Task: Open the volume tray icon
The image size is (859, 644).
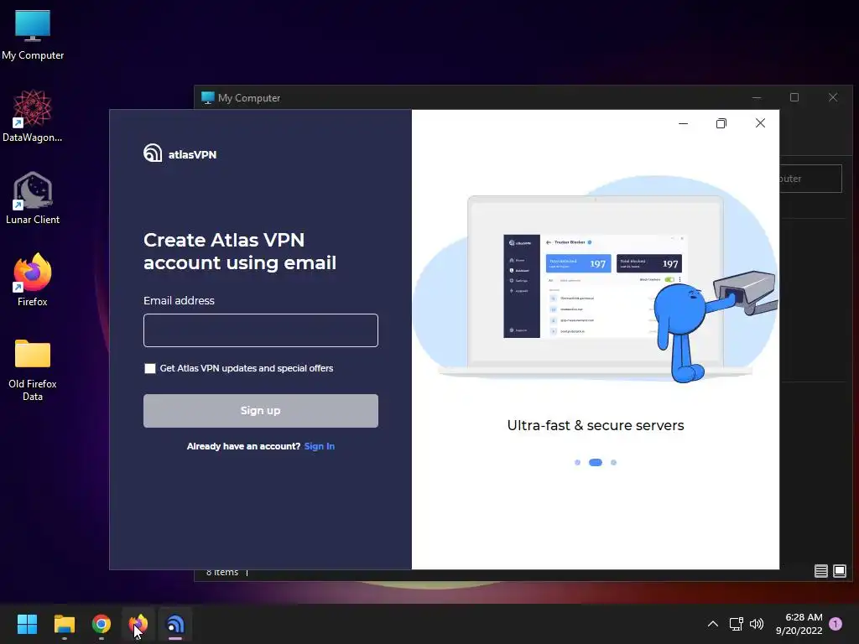Action: click(x=757, y=624)
